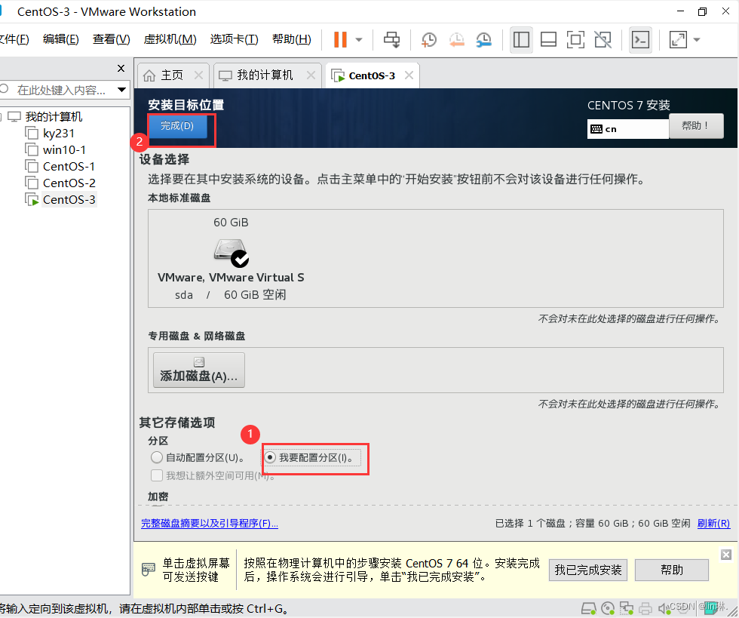Screen dimensions: 739x618
Task: Click the pause virtual machine icon
Action: [x=340, y=40]
